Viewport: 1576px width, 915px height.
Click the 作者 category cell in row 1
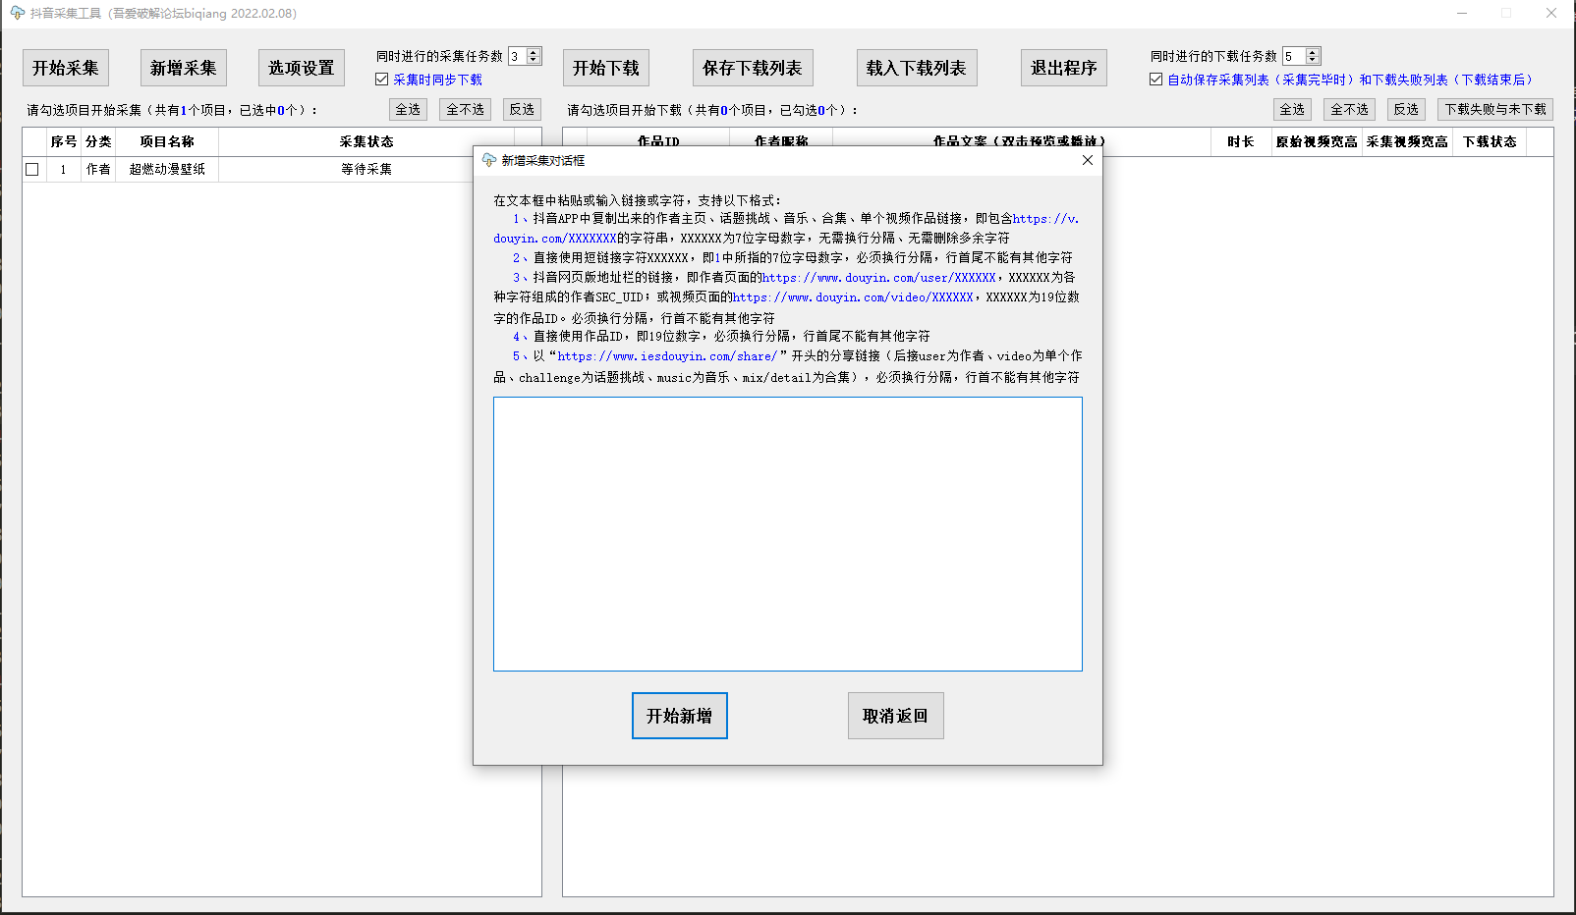point(98,169)
